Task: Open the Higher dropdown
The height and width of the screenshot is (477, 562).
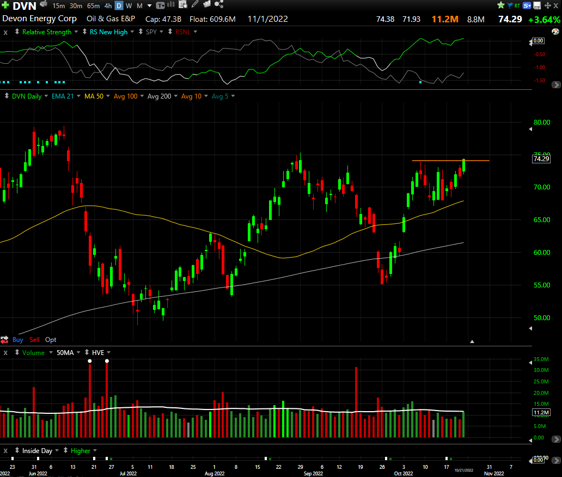Action: coord(95,450)
